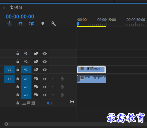147x128 pixels.
Task: Open the 序列01 panel menu
Action: pyautogui.click(x=28, y=8)
